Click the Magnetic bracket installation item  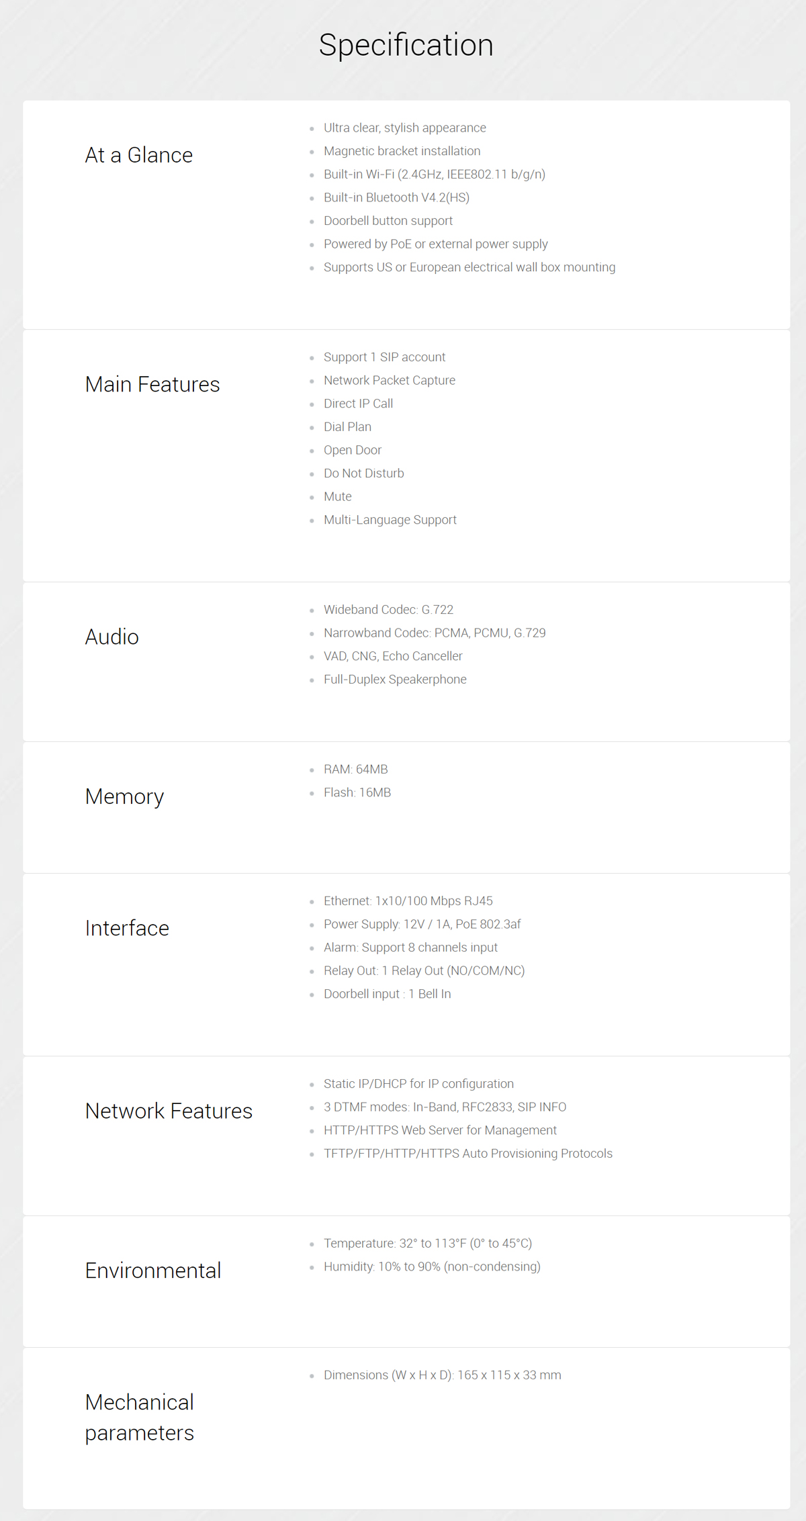402,151
